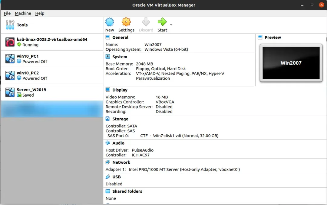This screenshot has width=327, height=205.
Task: Click the Intel PRO/1000 MT Server adapter text
Action: (x=184, y=169)
